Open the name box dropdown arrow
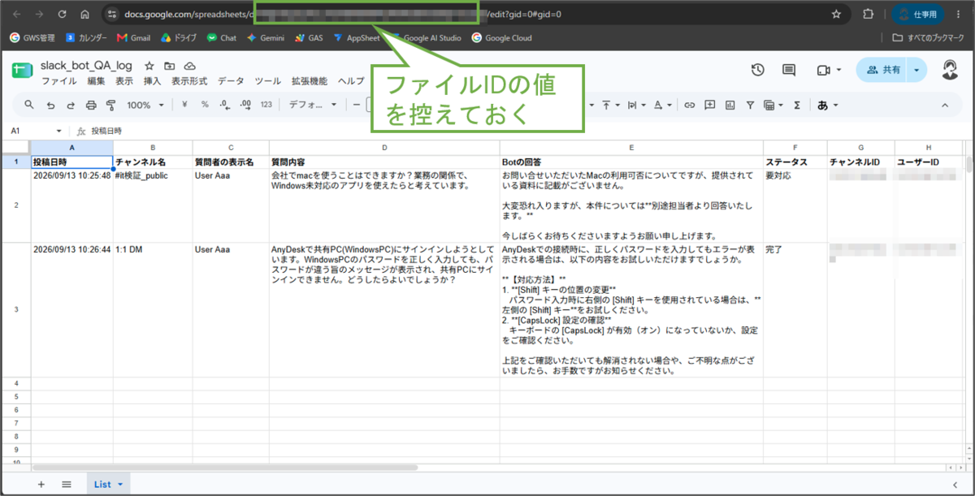975x496 pixels. pyautogui.click(x=58, y=131)
